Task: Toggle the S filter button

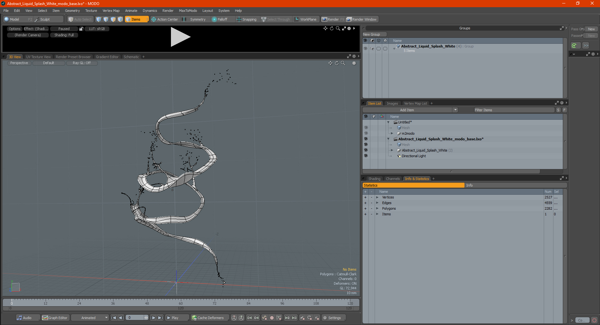Action: click(558, 110)
